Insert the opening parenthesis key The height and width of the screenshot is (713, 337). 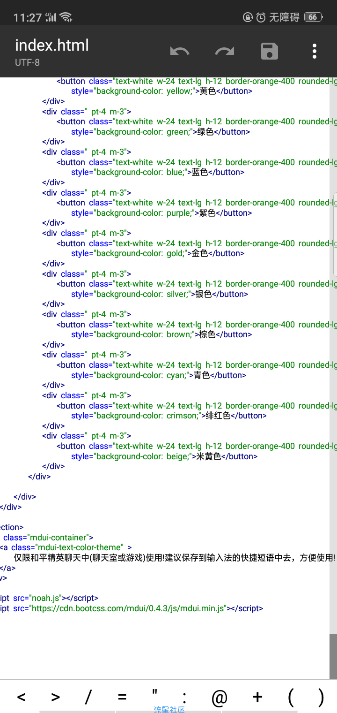pyautogui.click(x=291, y=698)
